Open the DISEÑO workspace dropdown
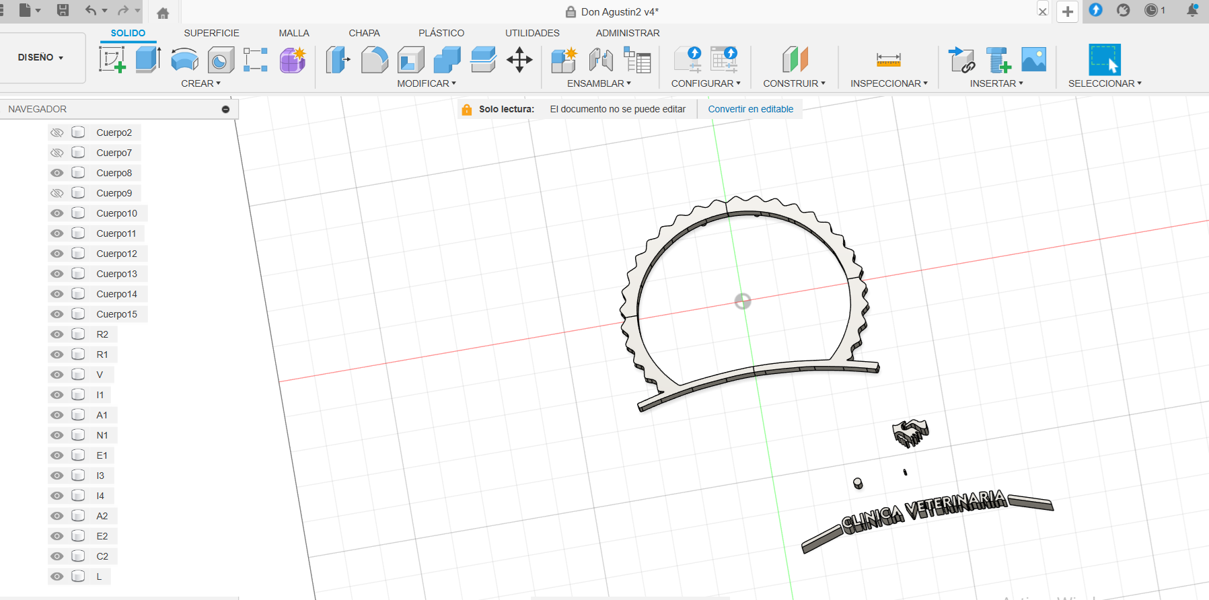The height and width of the screenshot is (600, 1209). (x=42, y=58)
